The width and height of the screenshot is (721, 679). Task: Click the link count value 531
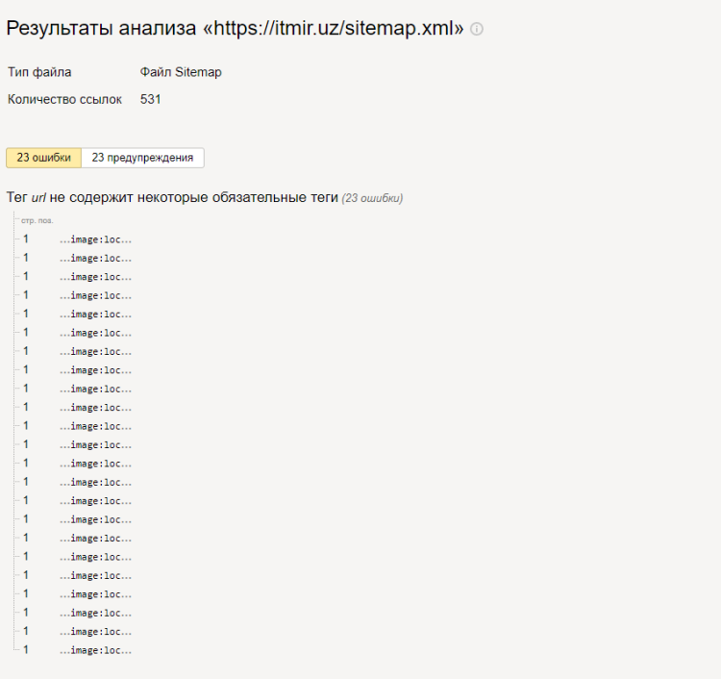coord(150,99)
